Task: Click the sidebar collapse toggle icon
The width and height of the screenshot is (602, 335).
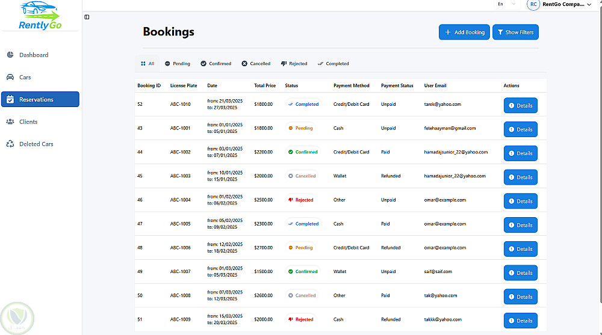Action: [87, 17]
